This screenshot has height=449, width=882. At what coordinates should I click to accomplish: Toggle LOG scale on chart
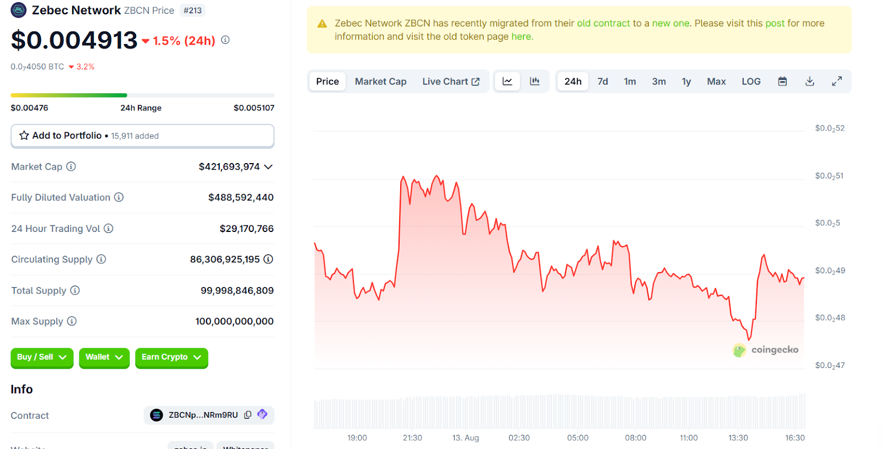coord(751,82)
